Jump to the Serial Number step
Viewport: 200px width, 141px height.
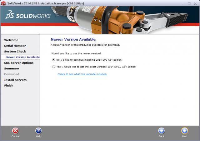[x=15, y=46]
